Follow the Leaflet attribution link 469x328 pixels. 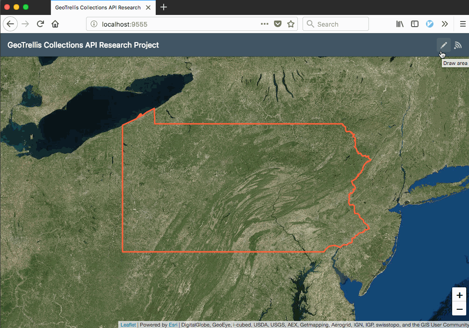point(128,324)
